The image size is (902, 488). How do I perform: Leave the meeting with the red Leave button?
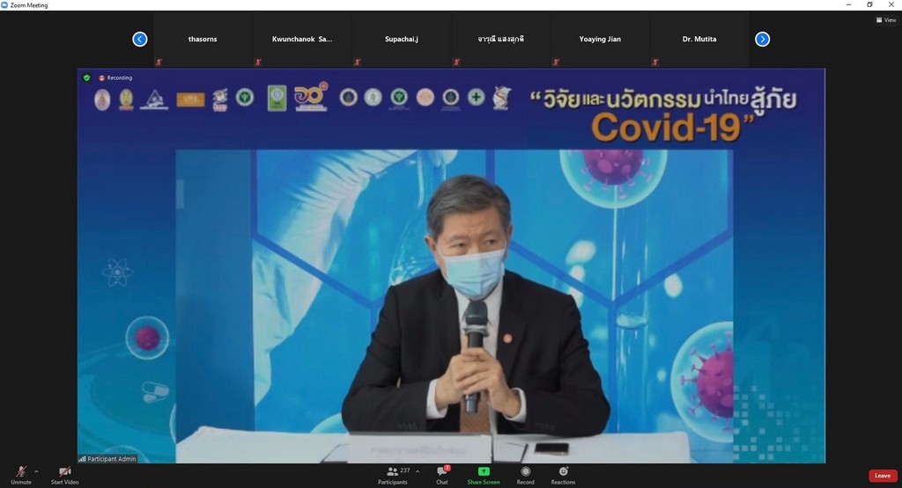(x=883, y=476)
